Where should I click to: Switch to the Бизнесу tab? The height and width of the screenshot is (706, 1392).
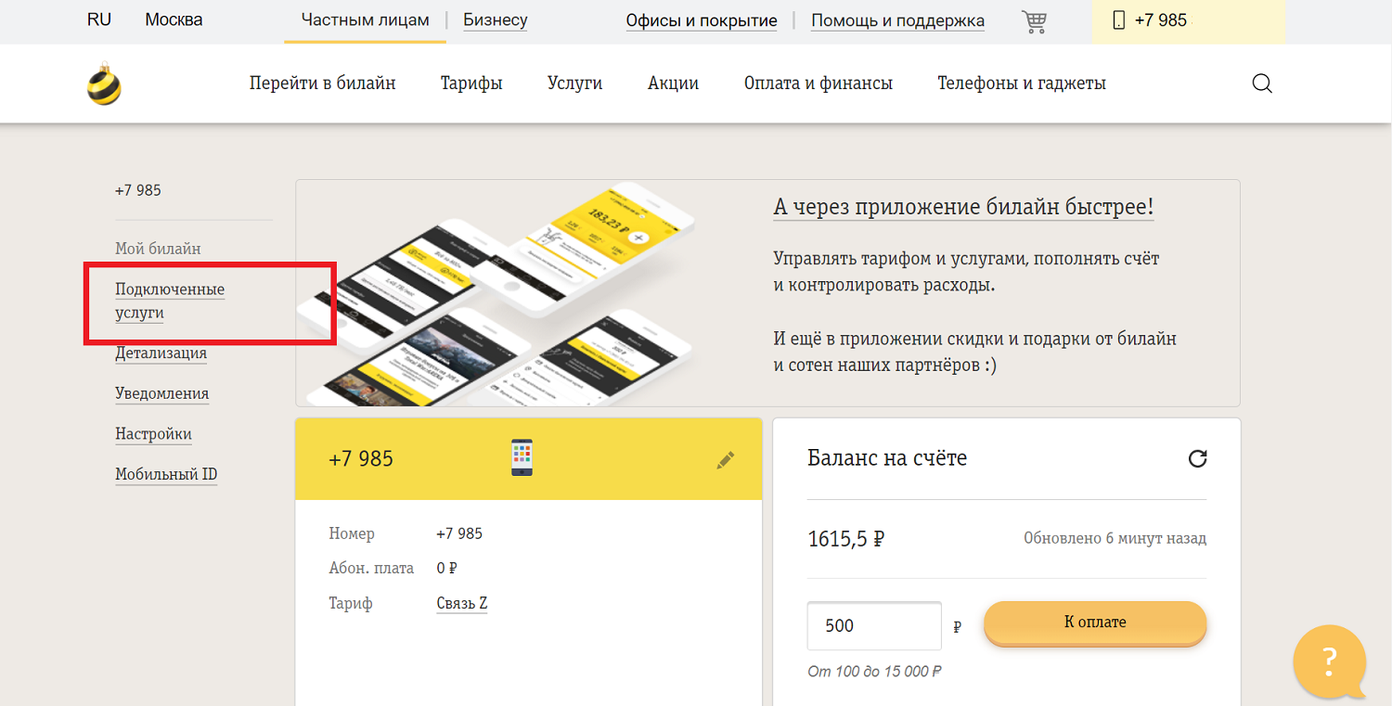(x=496, y=20)
